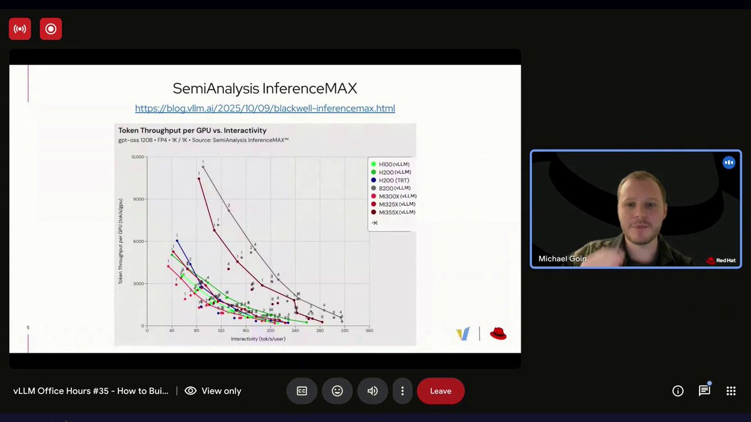The width and height of the screenshot is (751, 422).
Task: Collapse the chart legend arrow icon
Action: [x=374, y=223]
